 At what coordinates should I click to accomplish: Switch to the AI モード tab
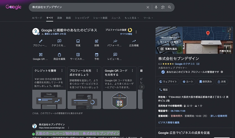(37, 18)
